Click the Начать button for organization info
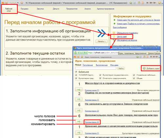 click(x=102, y=41)
